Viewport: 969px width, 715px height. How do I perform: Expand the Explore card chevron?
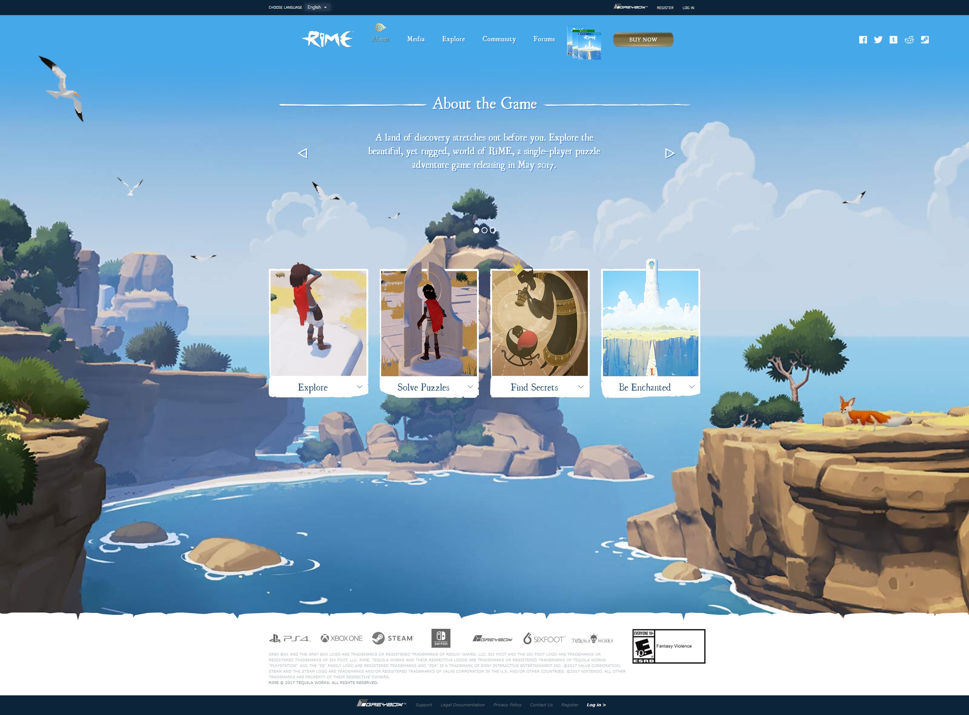click(359, 387)
